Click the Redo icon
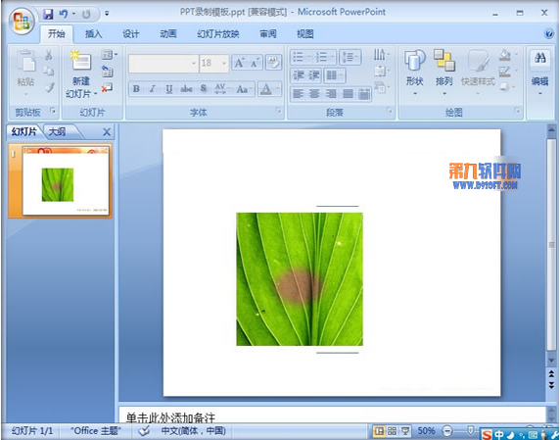Screen dimensions: 560x440 86,15
